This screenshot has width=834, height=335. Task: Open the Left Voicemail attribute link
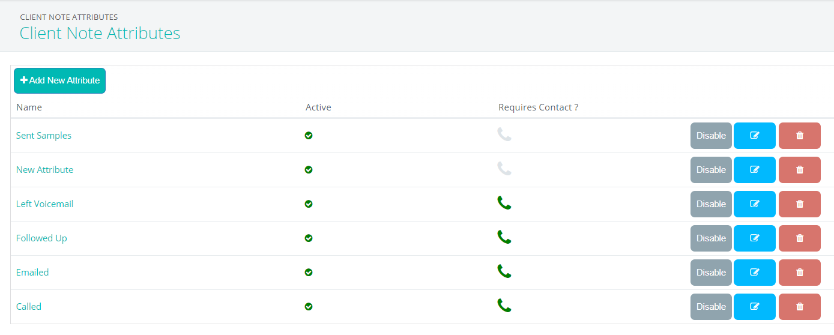coord(44,204)
